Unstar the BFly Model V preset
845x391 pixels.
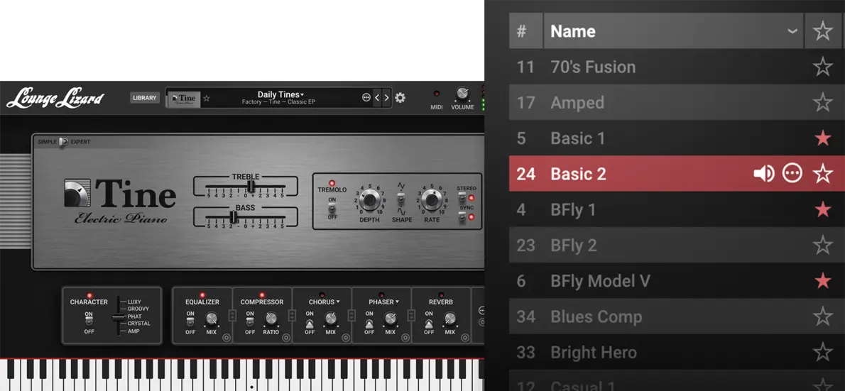point(822,280)
